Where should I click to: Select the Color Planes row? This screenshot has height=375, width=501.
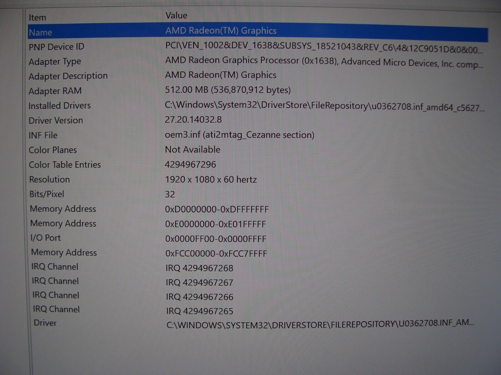(53, 150)
